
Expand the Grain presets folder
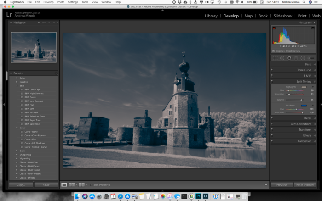click(x=17, y=151)
